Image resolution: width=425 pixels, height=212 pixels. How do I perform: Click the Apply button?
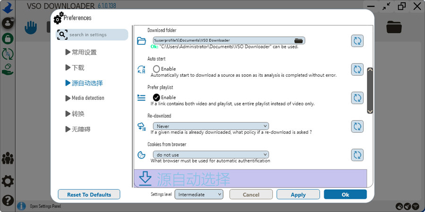(x=298, y=195)
